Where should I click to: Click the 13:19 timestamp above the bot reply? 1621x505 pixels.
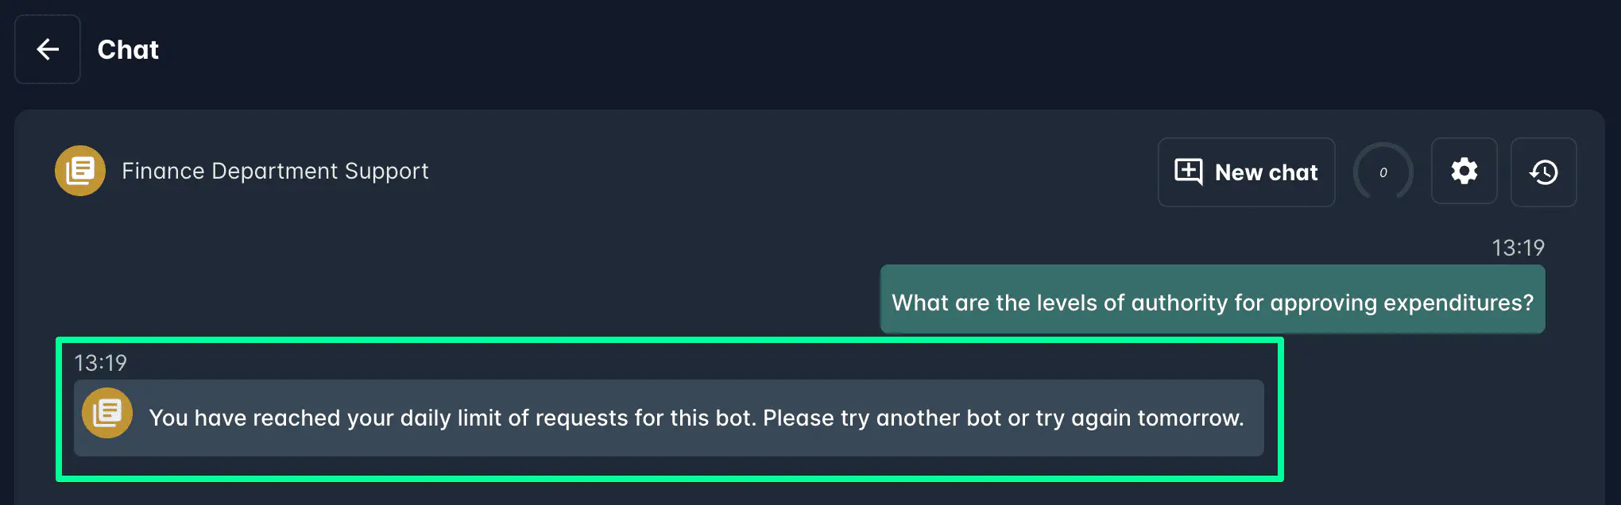coord(100,363)
